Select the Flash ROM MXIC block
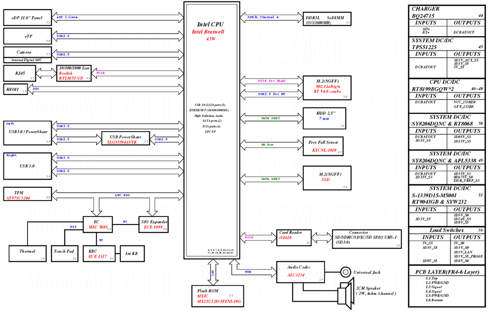Image resolution: width=489 pixels, height=313 pixels. pos(218,296)
